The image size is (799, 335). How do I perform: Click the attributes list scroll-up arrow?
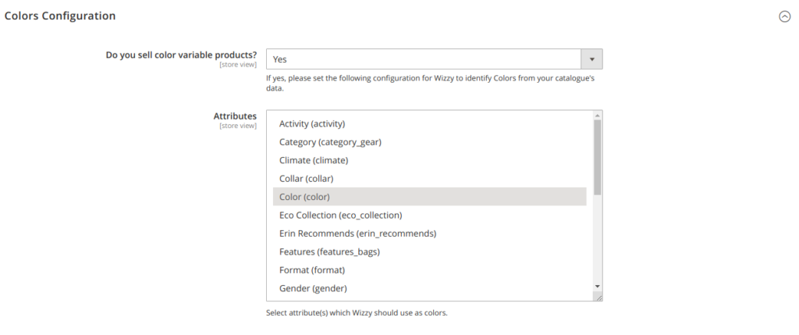pyautogui.click(x=598, y=116)
